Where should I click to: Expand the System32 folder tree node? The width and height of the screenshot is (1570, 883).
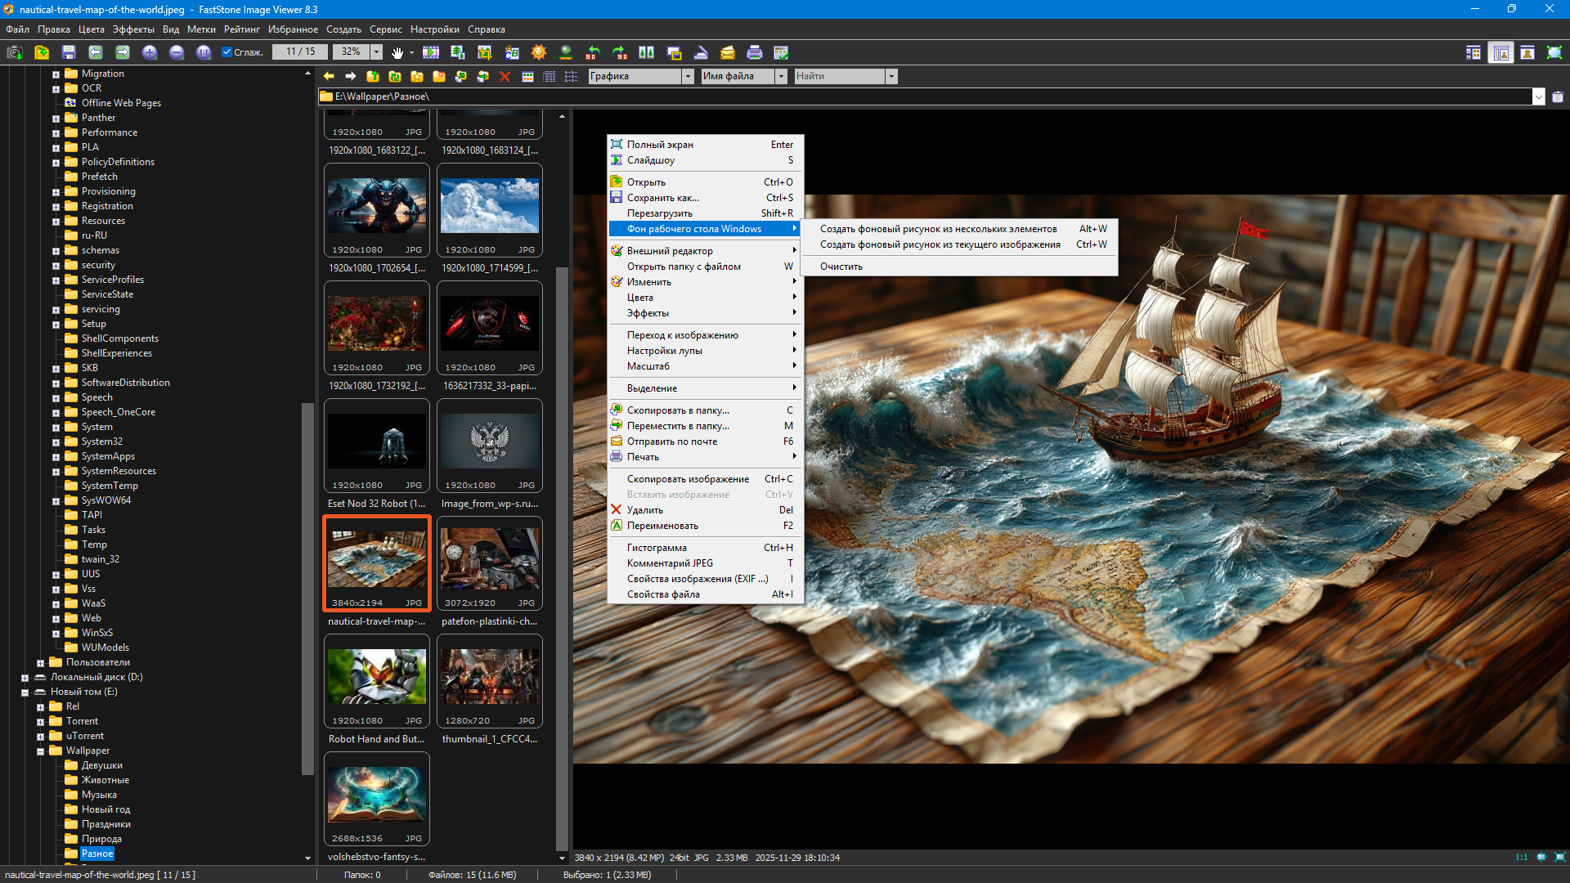coord(56,442)
